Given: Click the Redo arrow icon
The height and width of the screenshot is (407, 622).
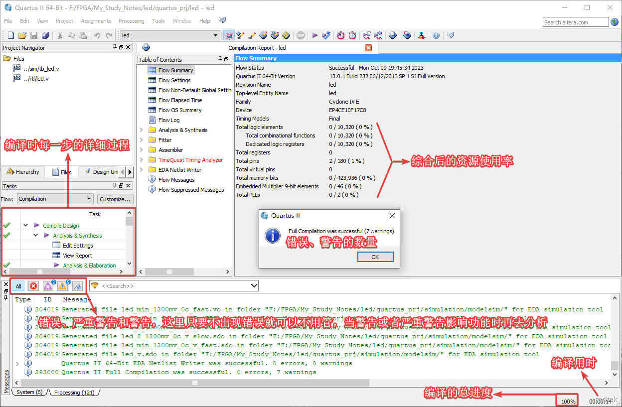Looking at the screenshot, I should tap(108, 35).
